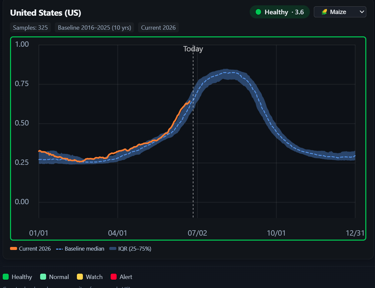Click the corn icon in the crop selector
The width and height of the screenshot is (375, 288).
[x=324, y=12]
